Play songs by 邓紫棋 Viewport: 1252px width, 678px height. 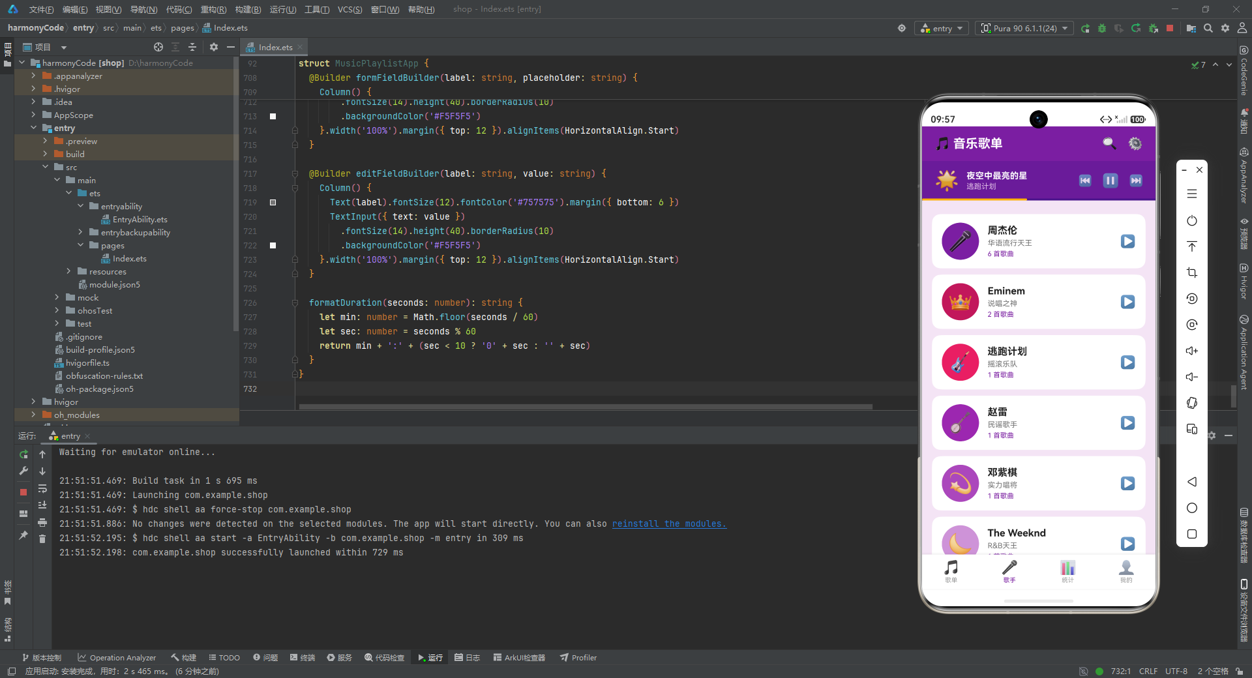tap(1127, 483)
